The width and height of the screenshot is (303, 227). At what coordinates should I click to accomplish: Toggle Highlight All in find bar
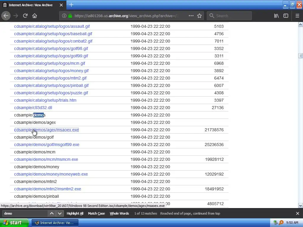point(75,213)
